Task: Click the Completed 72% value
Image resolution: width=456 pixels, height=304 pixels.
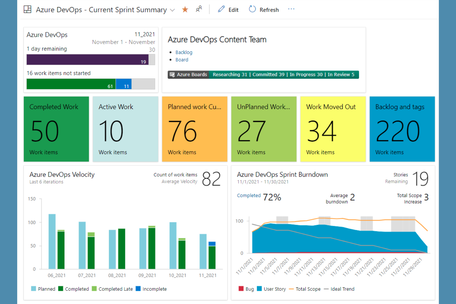Action: (272, 197)
